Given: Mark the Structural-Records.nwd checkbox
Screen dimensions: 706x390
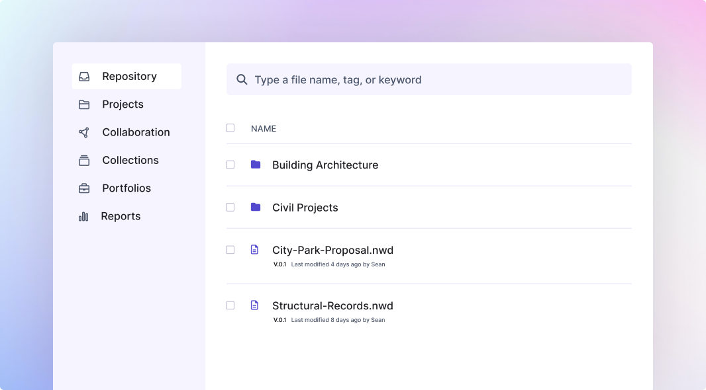Looking at the screenshot, I should (x=230, y=305).
